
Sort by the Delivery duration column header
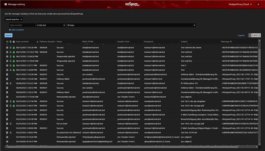47,41
